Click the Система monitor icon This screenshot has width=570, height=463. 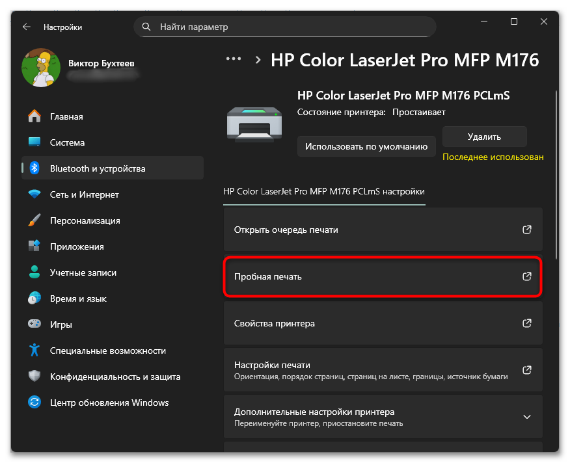(x=34, y=142)
